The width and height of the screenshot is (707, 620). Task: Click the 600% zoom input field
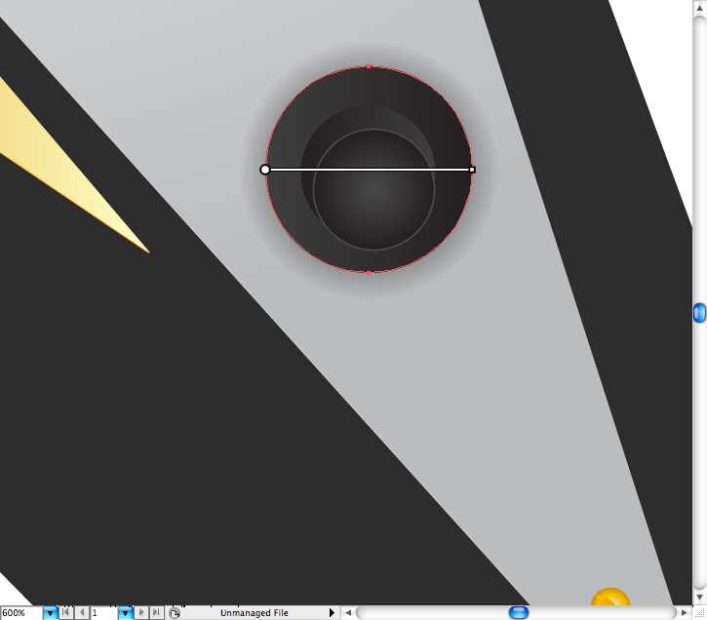tap(20, 613)
